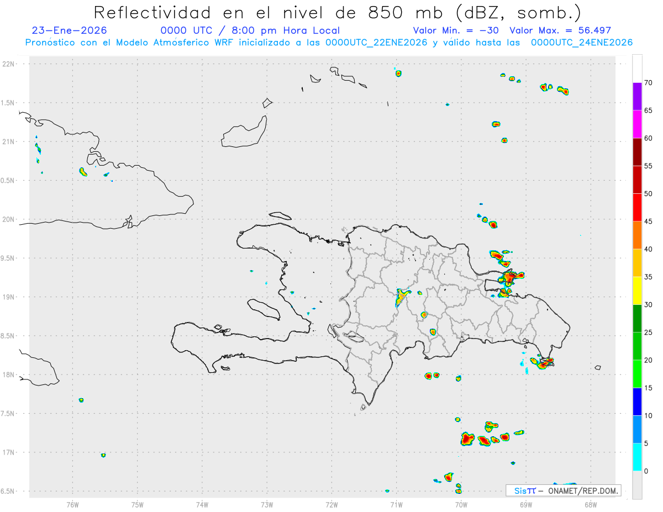
Task: Click the '70' colorbar scale value
Action: [x=648, y=83]
